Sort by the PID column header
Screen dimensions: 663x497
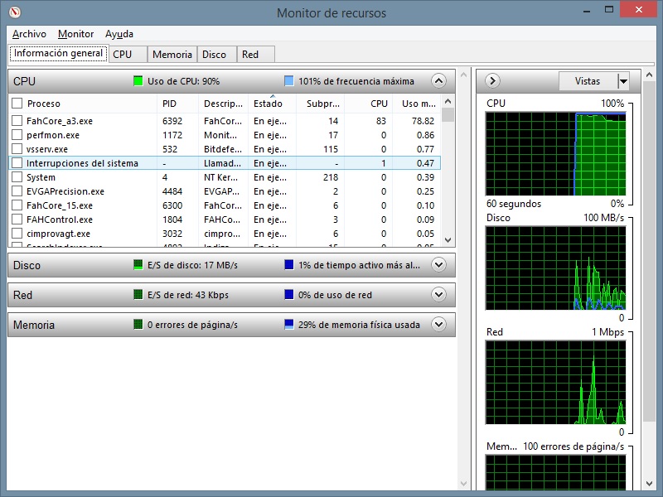pos(177,104)
